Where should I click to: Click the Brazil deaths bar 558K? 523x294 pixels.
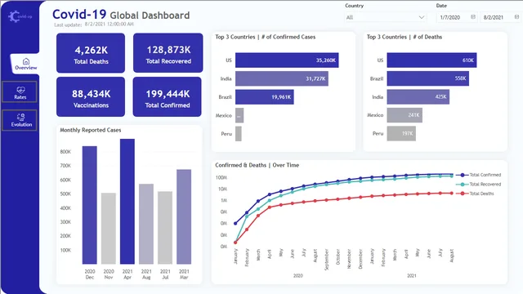click(x=428, y=78)
